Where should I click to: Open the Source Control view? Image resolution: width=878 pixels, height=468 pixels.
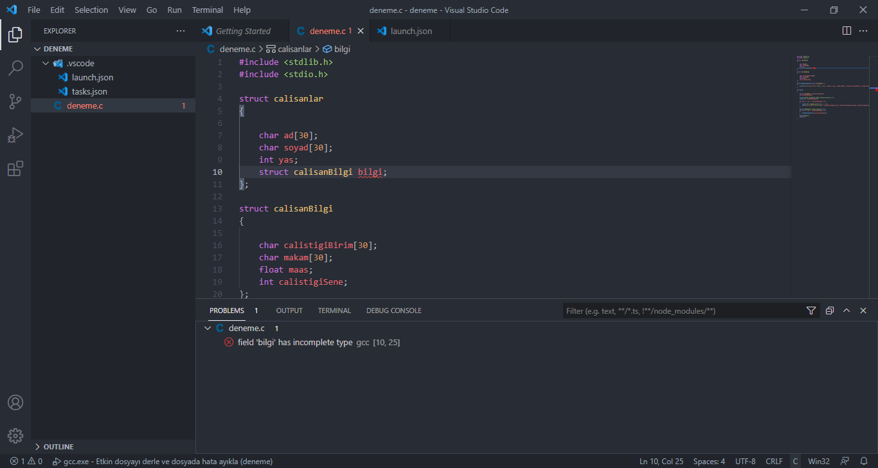tap(15, 102)
